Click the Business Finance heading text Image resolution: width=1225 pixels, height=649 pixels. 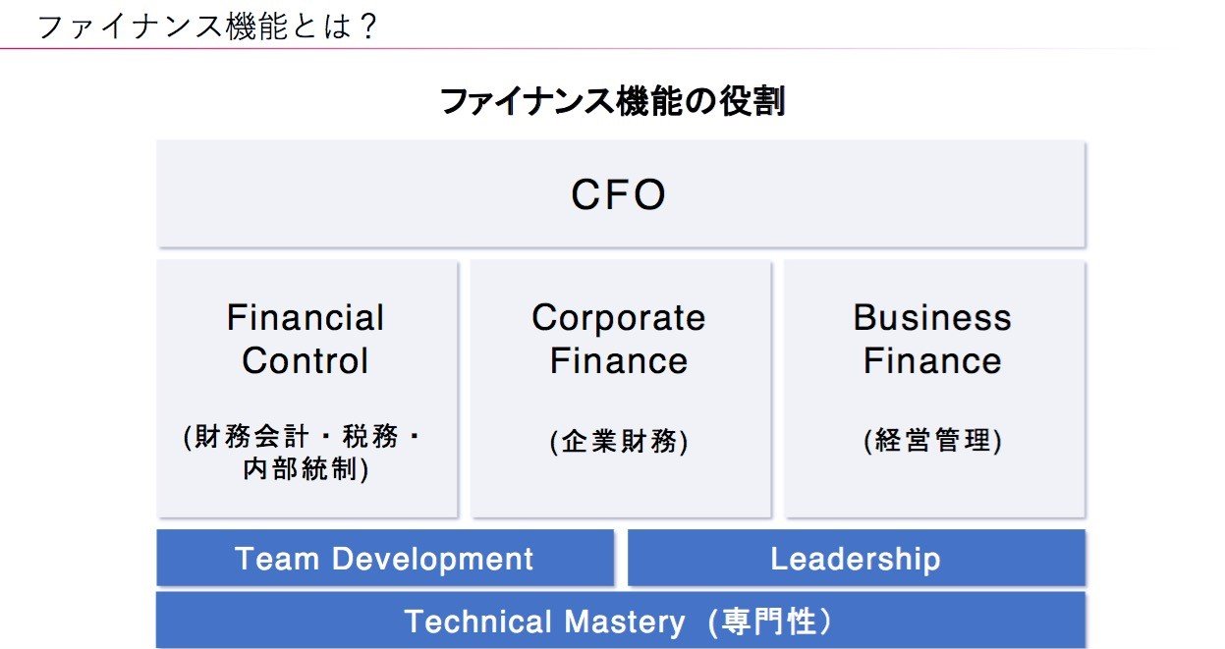click(932, 339)
